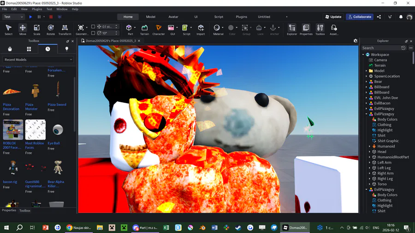Image resolution: width=415 pixels, height=233 pixels.
Task: Expand the EvilBacon node
Action: pos(367,103)
